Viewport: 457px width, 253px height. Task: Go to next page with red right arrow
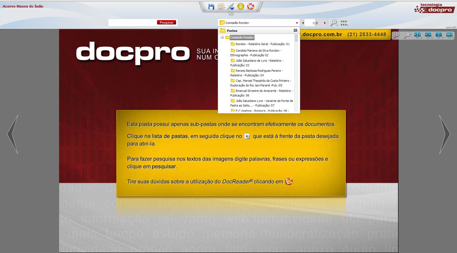coord(325,23)
